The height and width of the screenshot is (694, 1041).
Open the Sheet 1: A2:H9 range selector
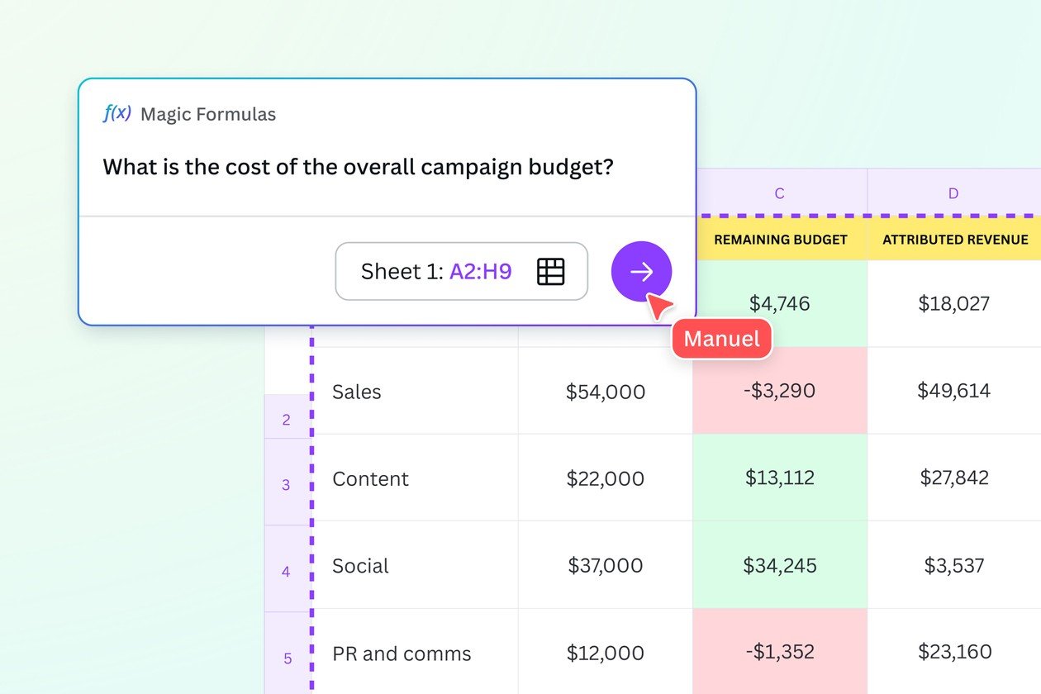(461, 271)
